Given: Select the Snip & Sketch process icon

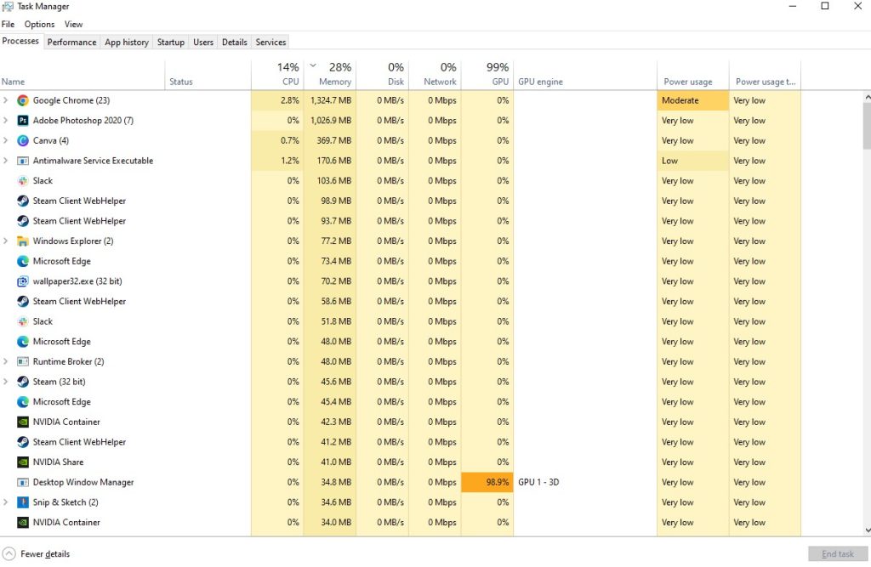Looking at the screenshot, I should pos(23,502).
